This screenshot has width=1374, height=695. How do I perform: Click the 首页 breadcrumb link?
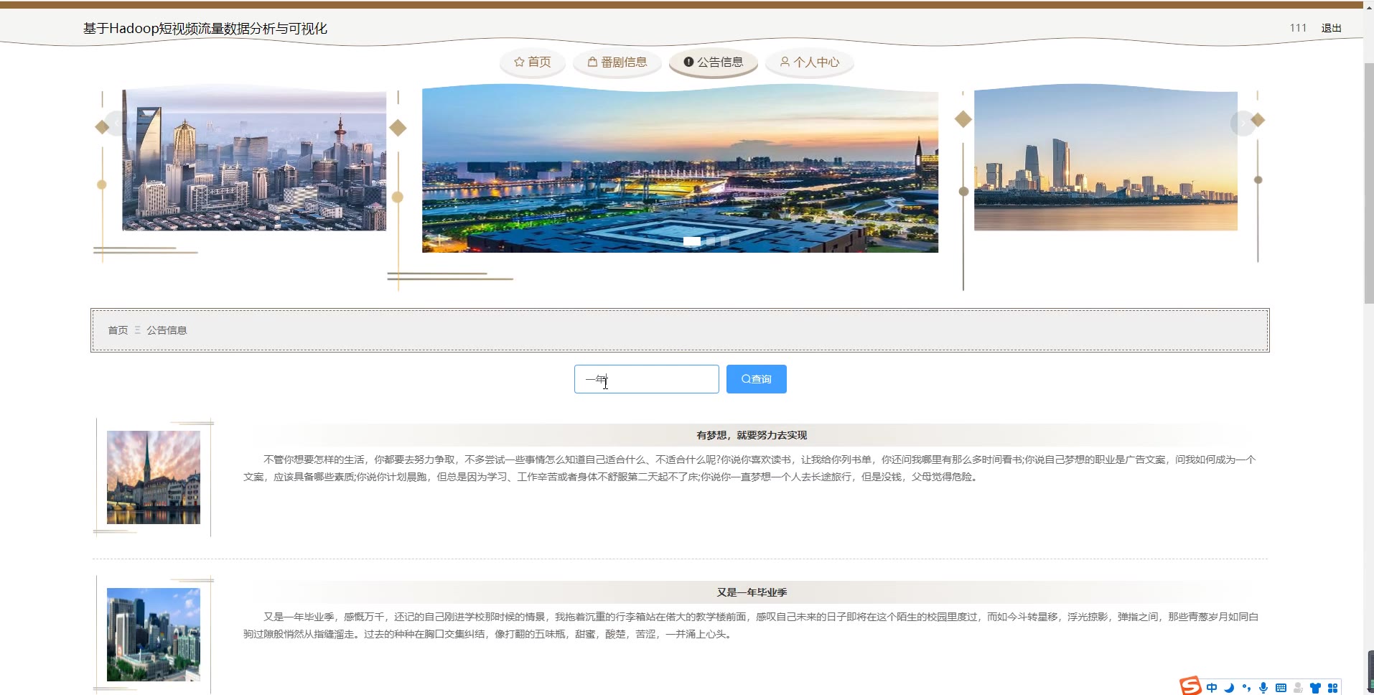pyautogui.click(x=118, y=330)
